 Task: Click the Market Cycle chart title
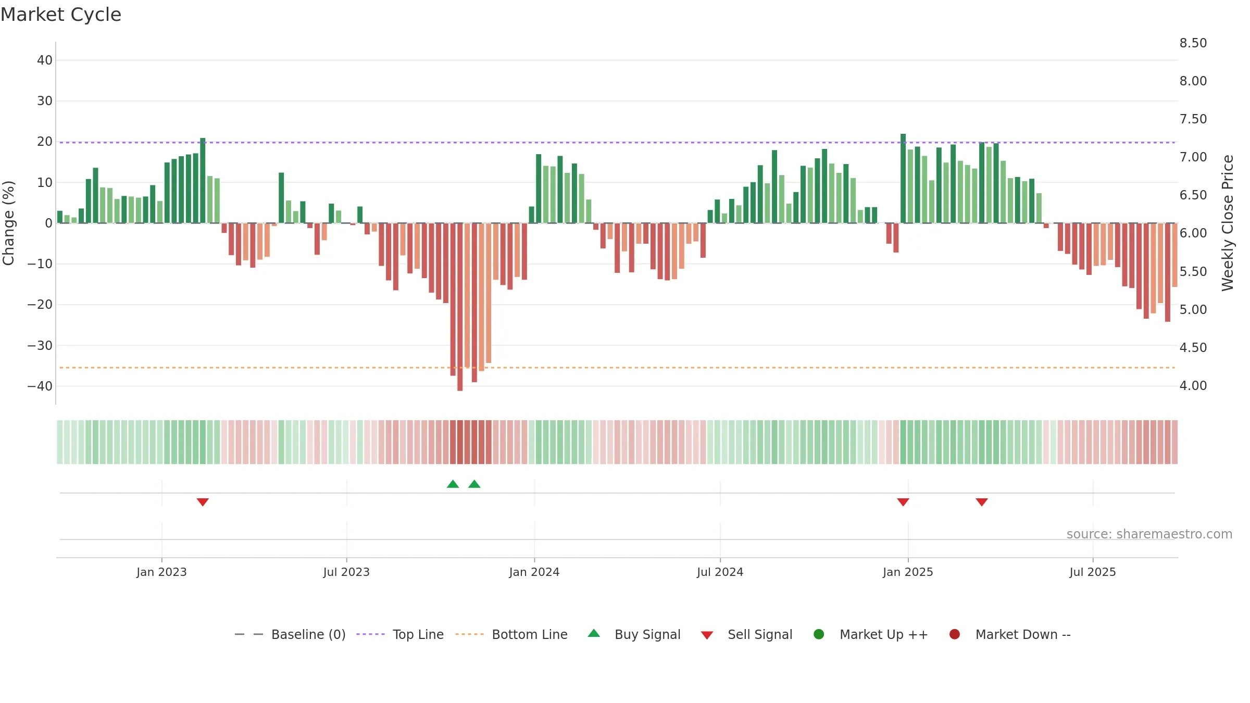pyautogui.click(x=61, y=15)
